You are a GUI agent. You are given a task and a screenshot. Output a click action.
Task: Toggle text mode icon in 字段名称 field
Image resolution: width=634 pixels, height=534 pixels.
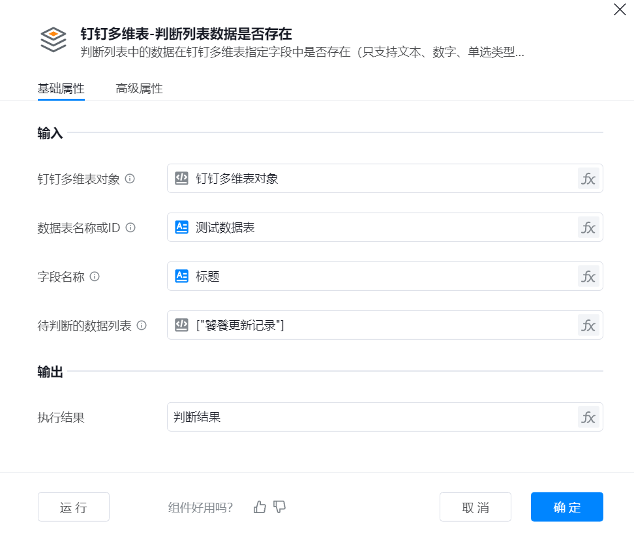[x=182, y=276]
